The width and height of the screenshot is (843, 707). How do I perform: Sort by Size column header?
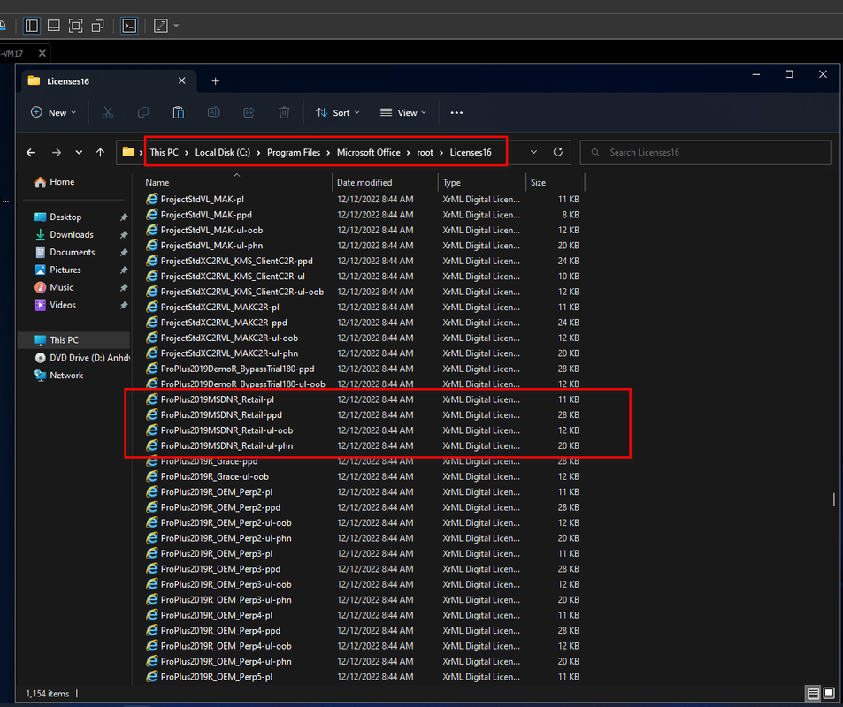[x=556, y=183]
